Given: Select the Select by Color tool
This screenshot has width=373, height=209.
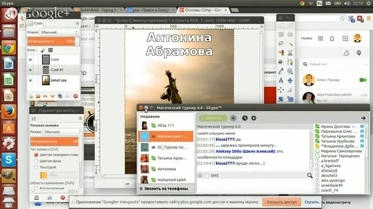Looking at the screenshot, I should tap(281, 53).
